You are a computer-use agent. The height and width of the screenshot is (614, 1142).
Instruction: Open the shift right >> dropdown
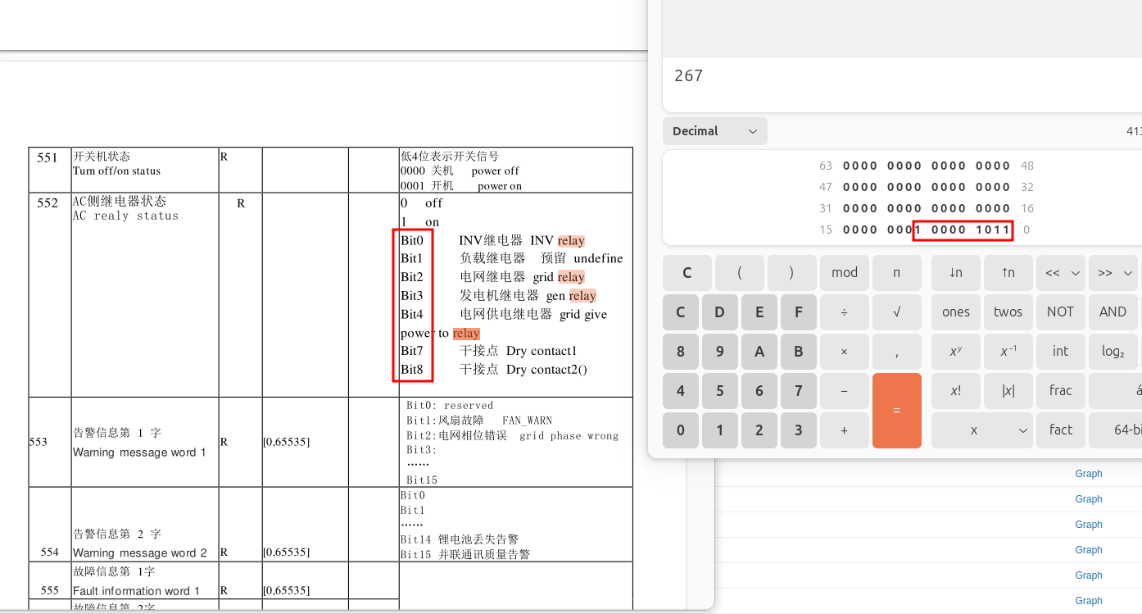pyautogui.click(x=1113, y=273)
